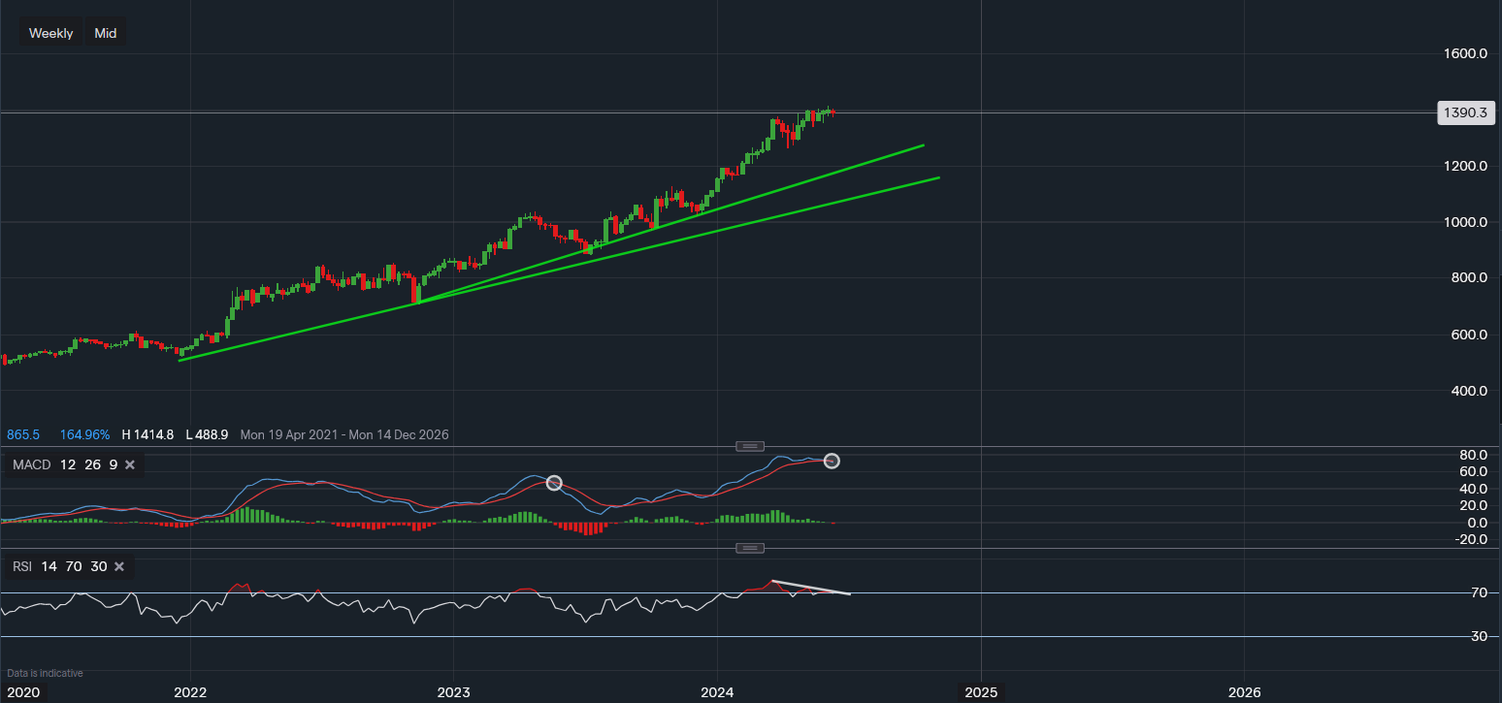Click the 1390.3 current price tag

(x=1465, y=112)
